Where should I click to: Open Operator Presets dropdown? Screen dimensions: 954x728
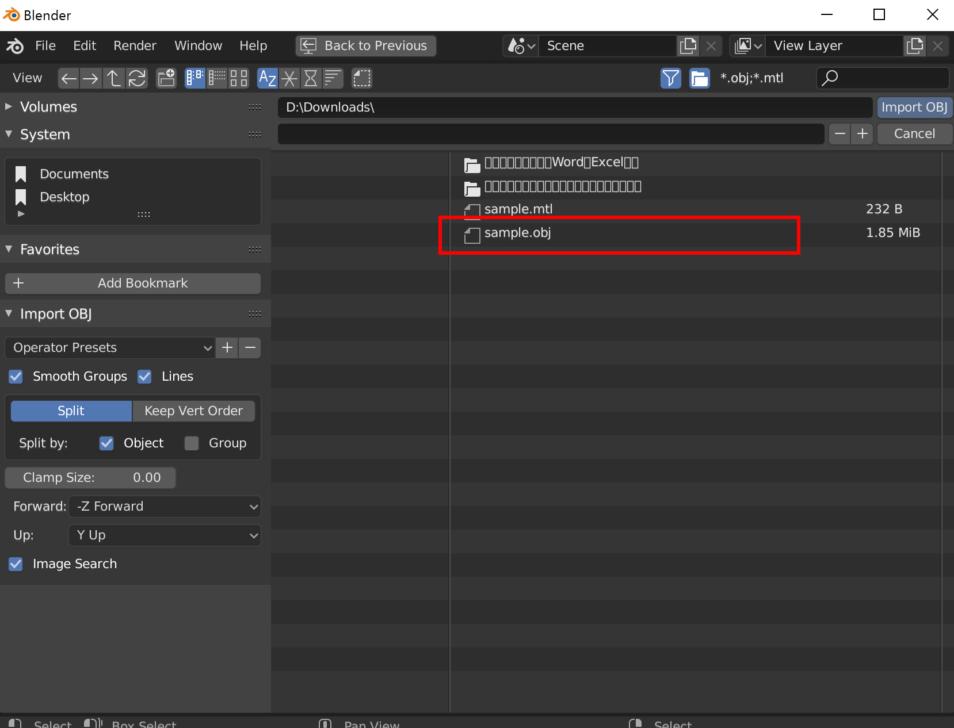coord(110,348)
